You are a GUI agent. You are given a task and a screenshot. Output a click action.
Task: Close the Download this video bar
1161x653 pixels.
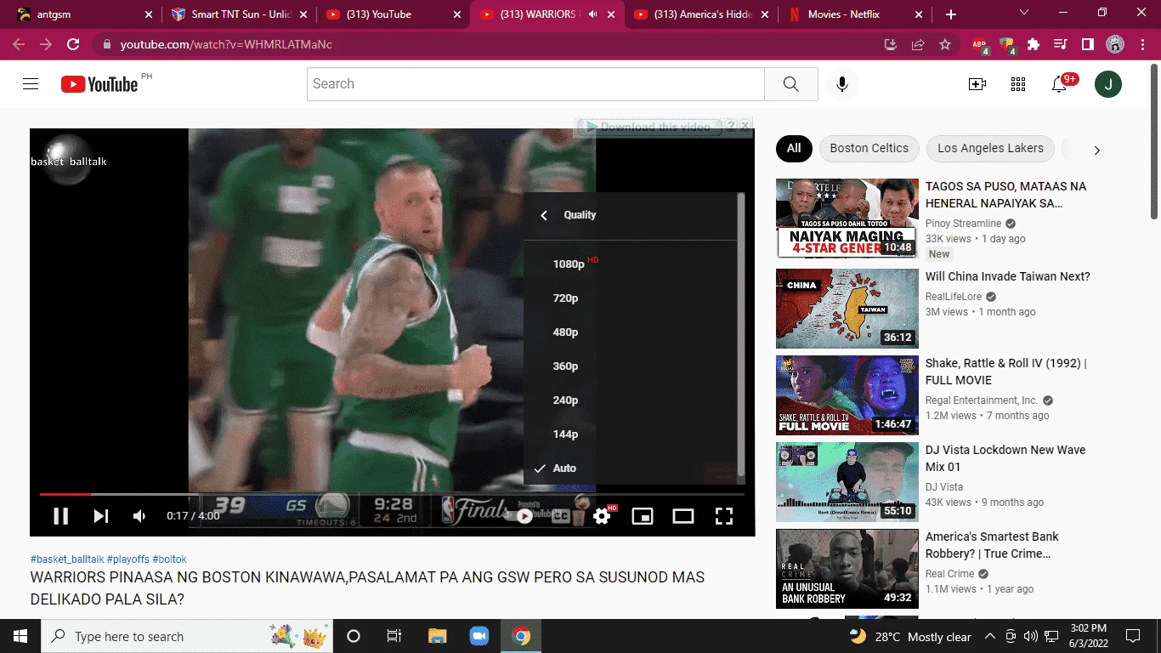coord(745,126)
